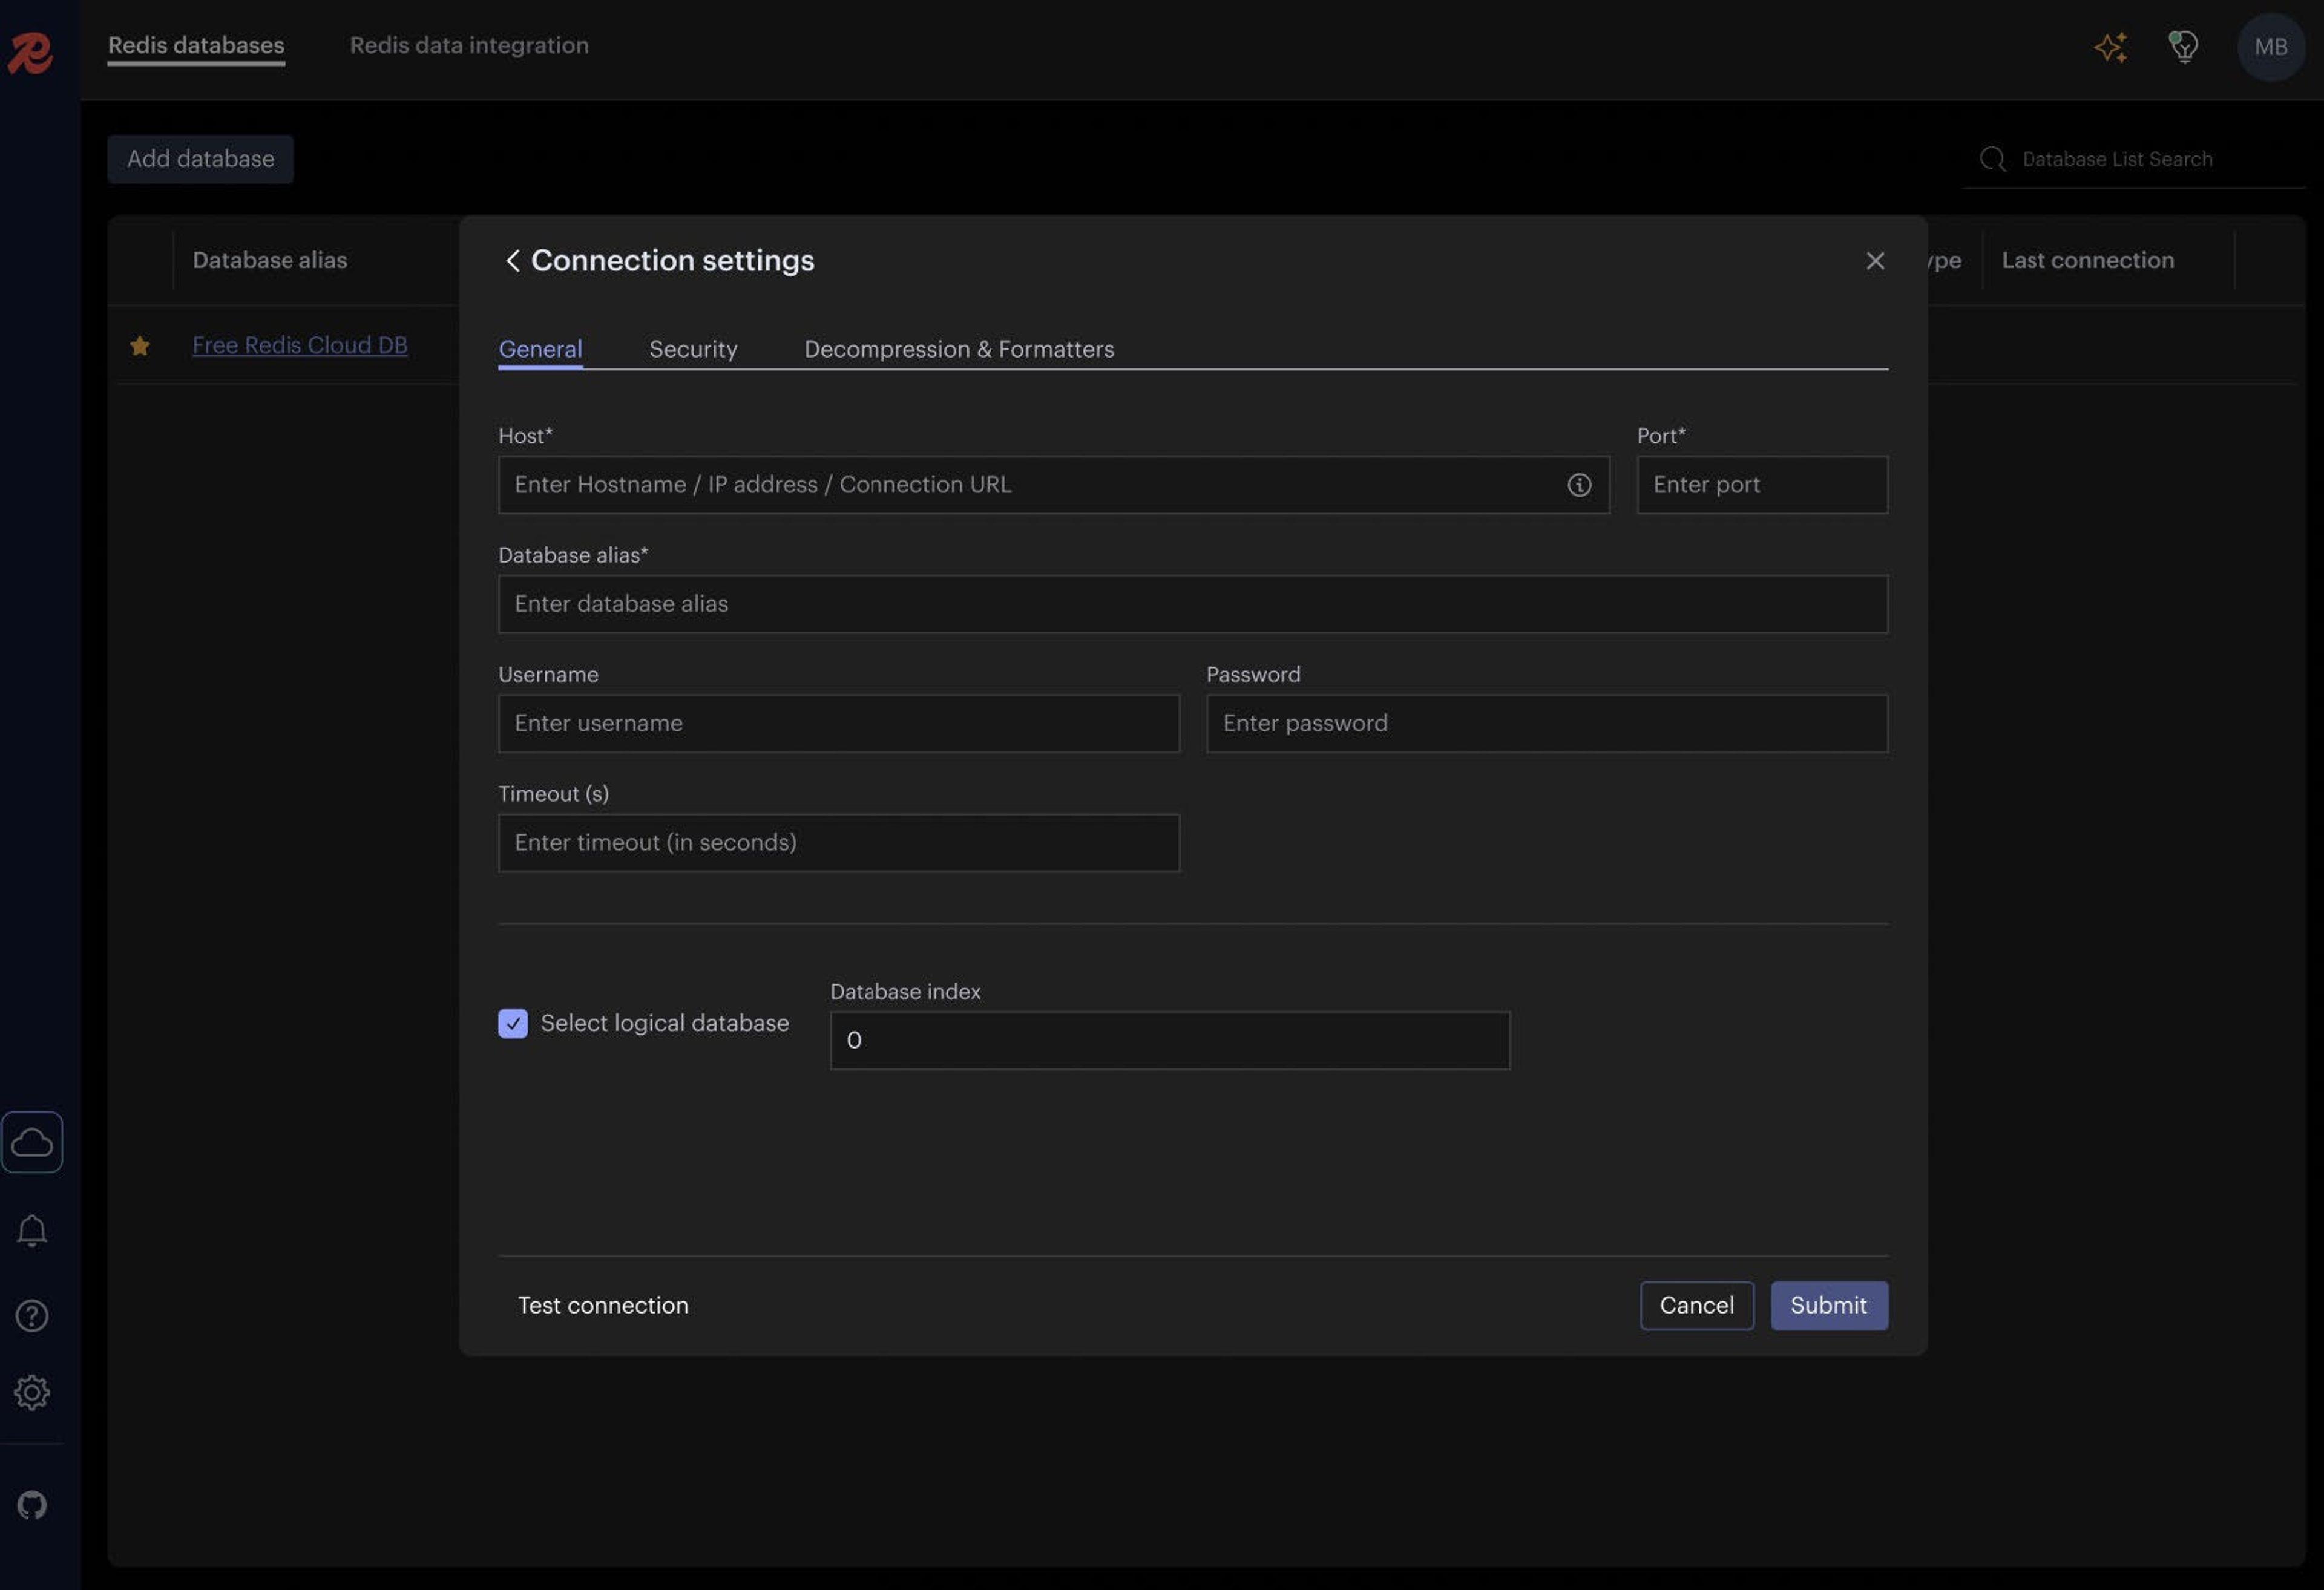Image resolution: width=2324 pixels, height=1590 pixels.
Task: Open the Free Redis Cloud DB link
Action: point(300,345)
